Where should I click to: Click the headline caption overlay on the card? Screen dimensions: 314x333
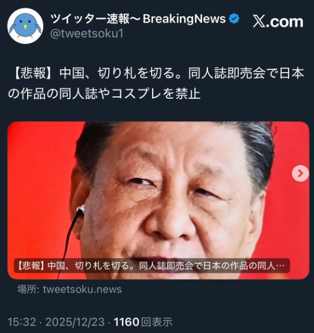[x=152, y=265]
